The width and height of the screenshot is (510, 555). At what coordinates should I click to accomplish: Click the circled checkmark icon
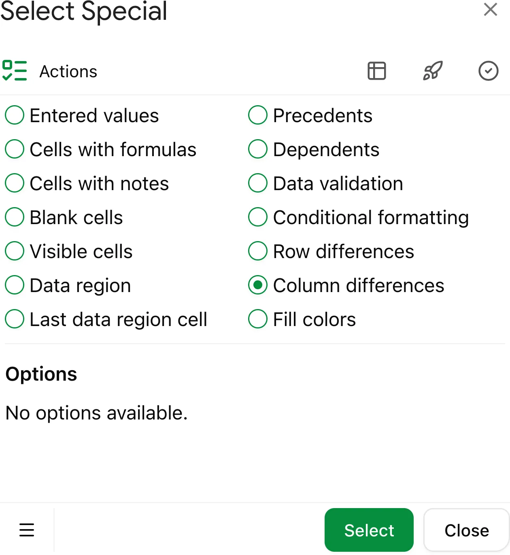coord(489,71)
